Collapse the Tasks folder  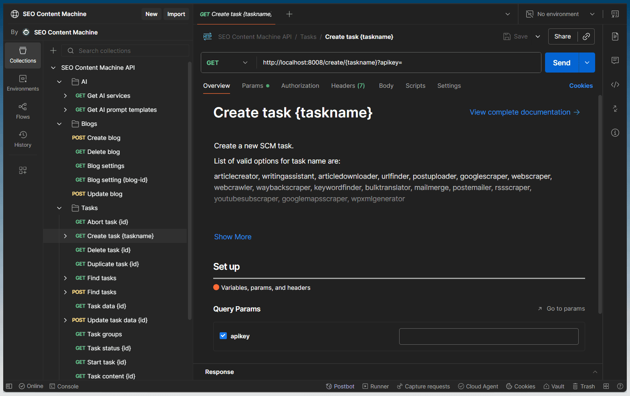59,208
